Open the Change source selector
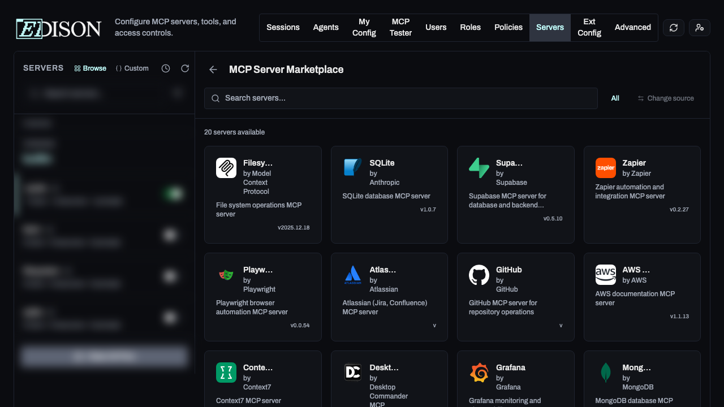The image size is (724, 407). point(666,98)
